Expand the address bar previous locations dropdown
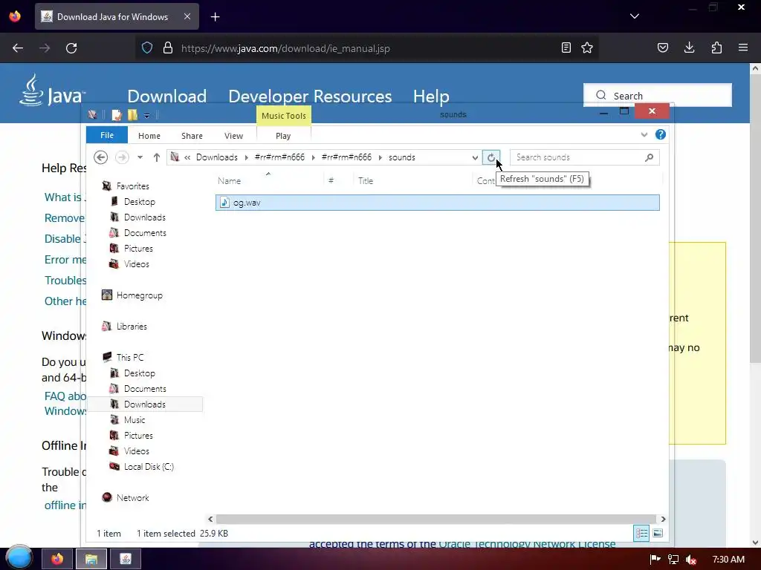 click(475, 157)
